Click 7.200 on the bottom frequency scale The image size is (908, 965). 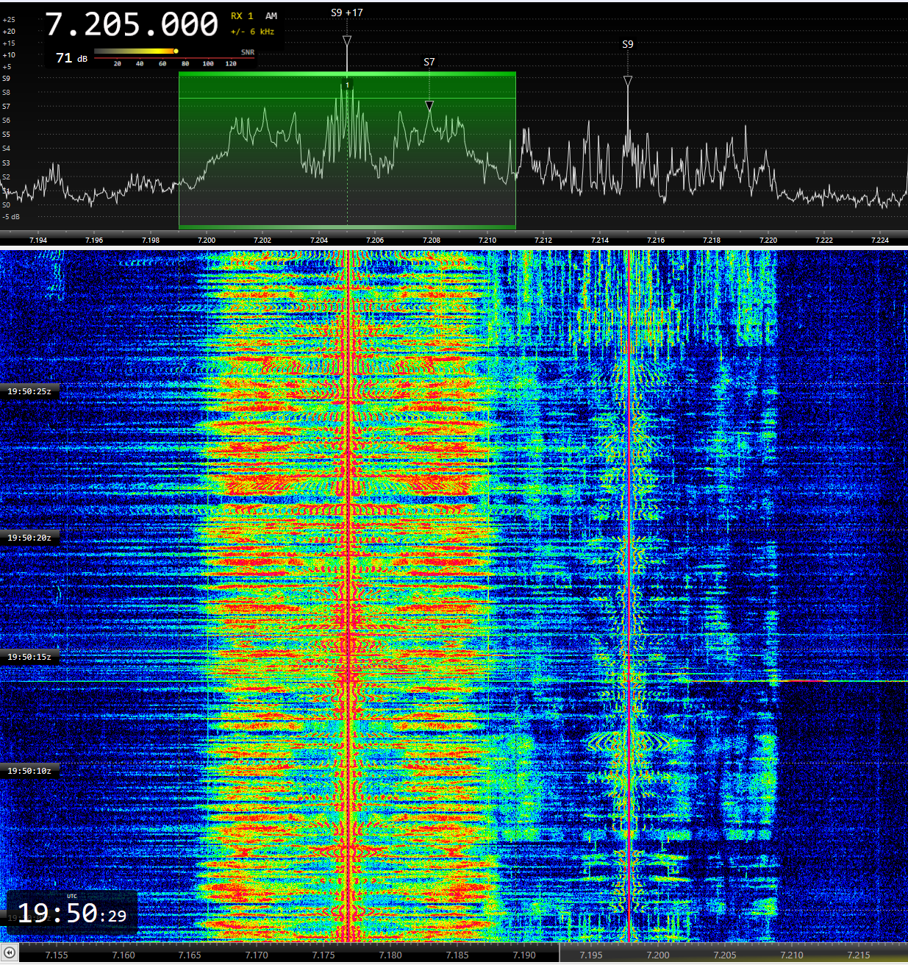658,955
